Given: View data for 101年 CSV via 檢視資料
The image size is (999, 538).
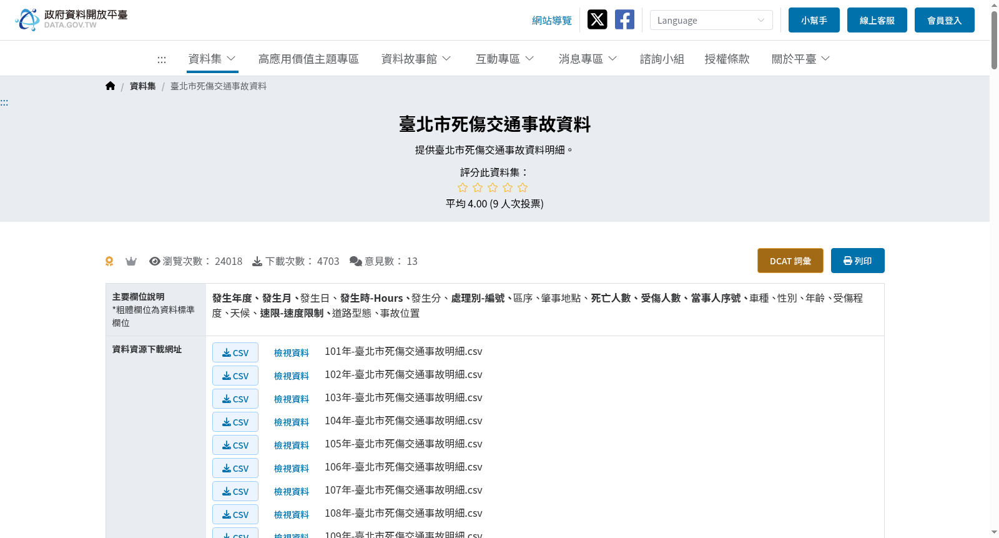Looking at the screenshot, I should pyautogui.click(x=292, y=353).
